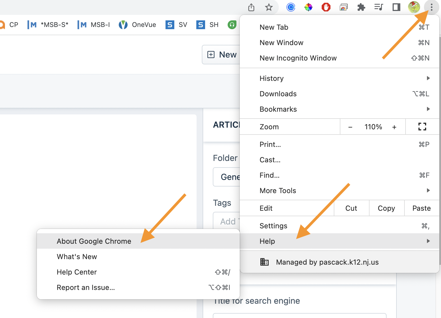
Task: Open Downloads from Chrome menu
Action: tap(340, 94)
